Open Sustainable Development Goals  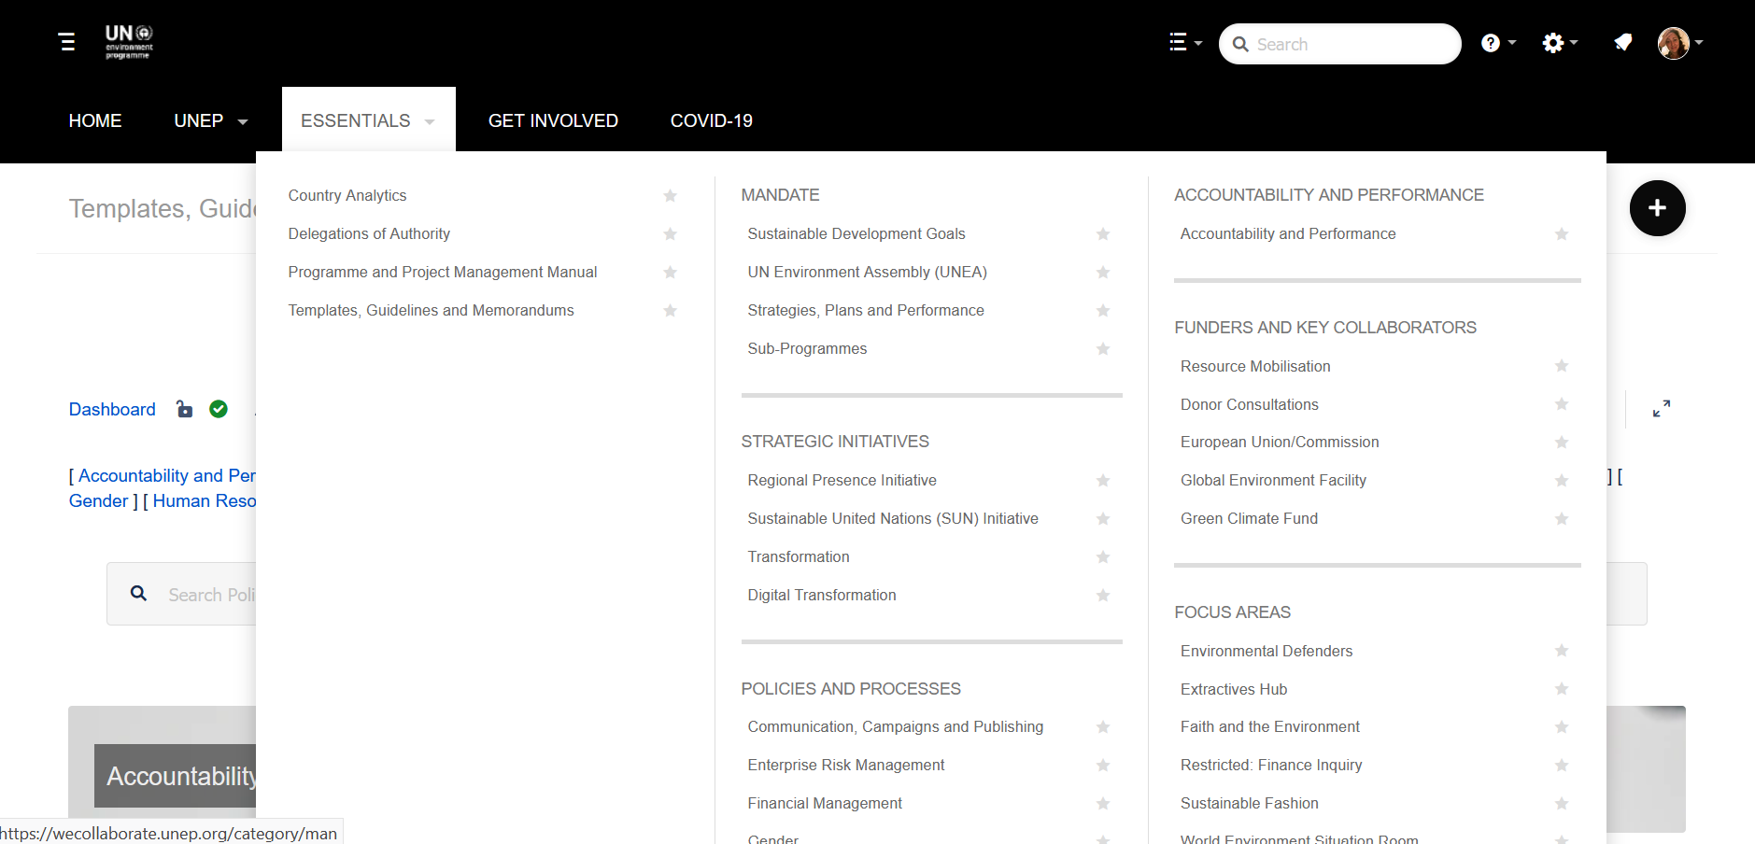click(856, 233)
